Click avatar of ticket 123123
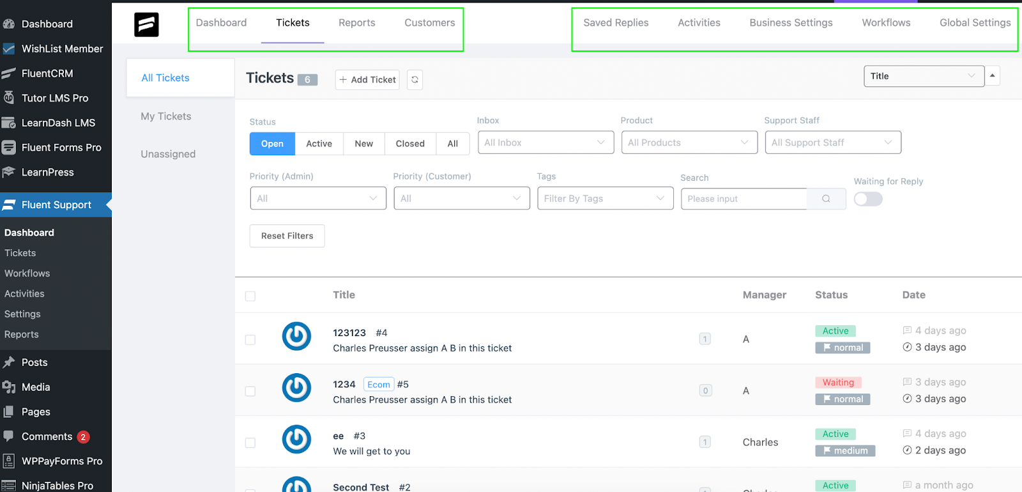Screen dimensions: 1022x492 click(296, 336)
